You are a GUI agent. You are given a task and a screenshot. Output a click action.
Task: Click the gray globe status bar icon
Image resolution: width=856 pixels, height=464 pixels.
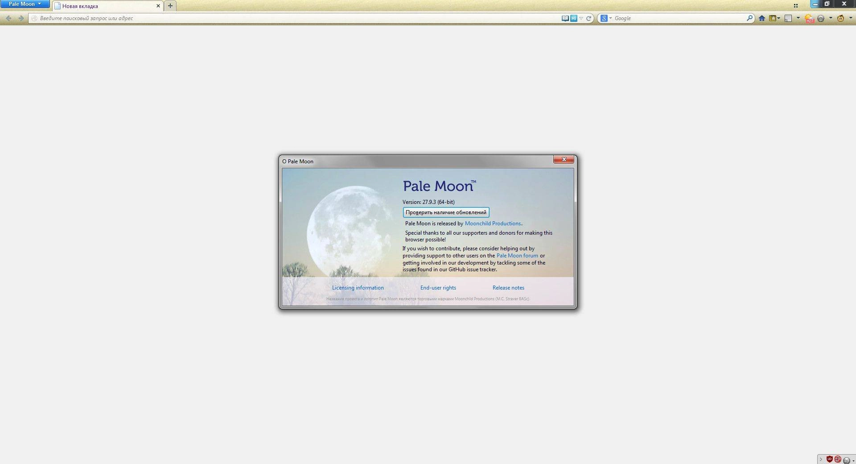[846, 460]
